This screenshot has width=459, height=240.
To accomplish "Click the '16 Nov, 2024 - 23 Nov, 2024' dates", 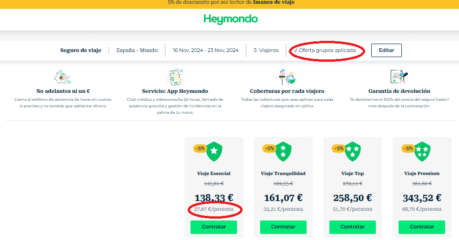I will (x=205, y=50).
